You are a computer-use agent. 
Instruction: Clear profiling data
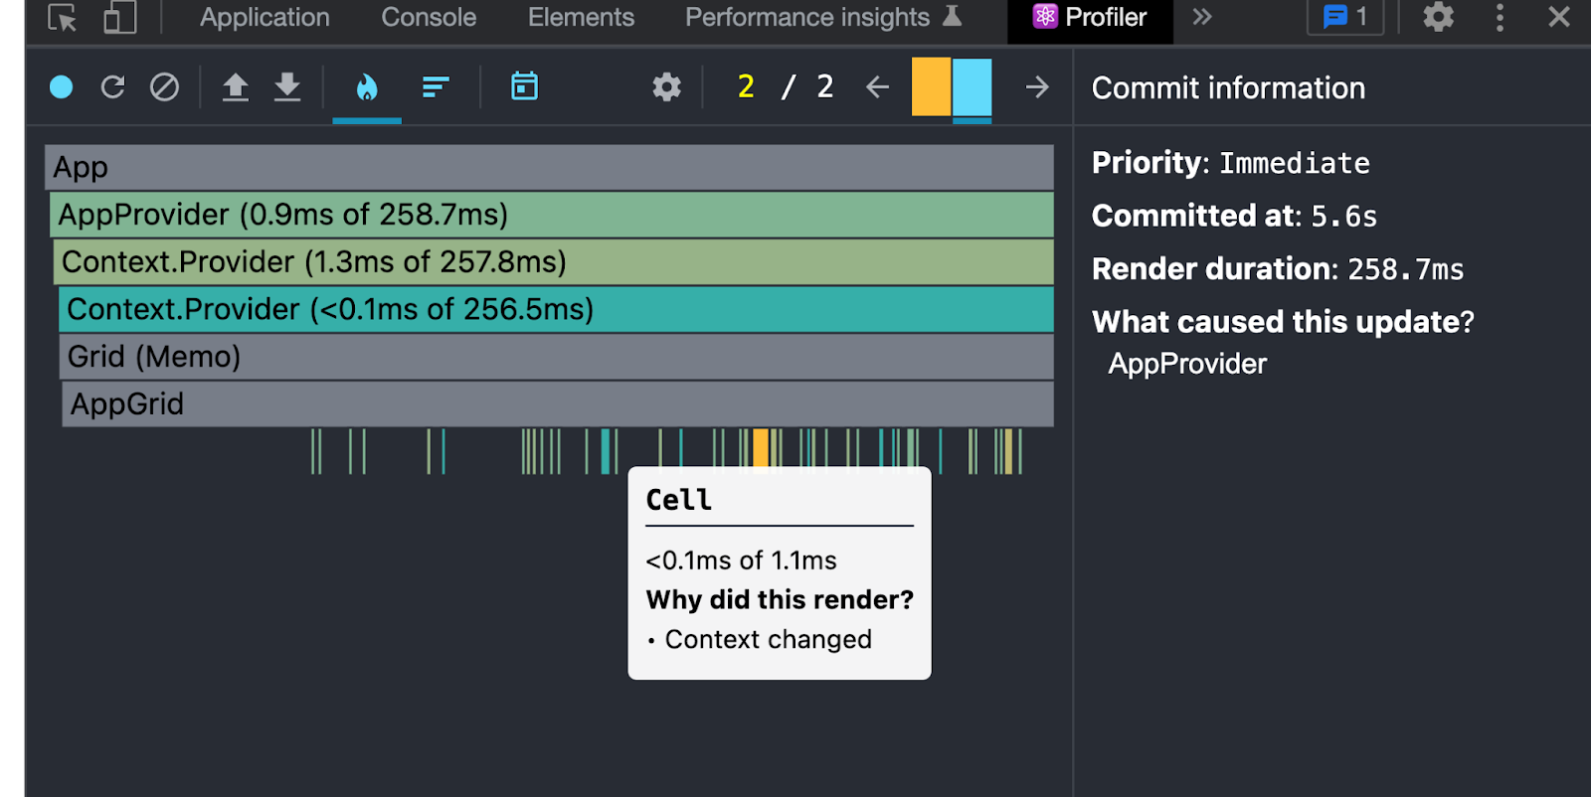pyautogui.click(x=164, y=87)
